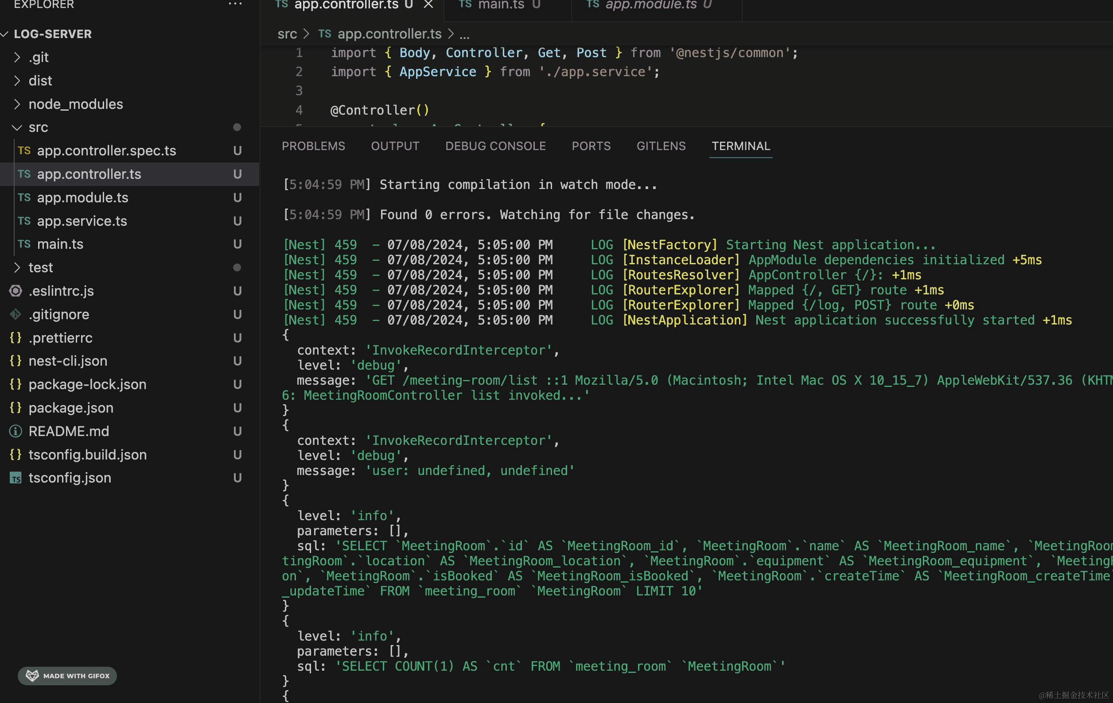
Task: Click the .gitignore file icon
Action: click(16, 315)
